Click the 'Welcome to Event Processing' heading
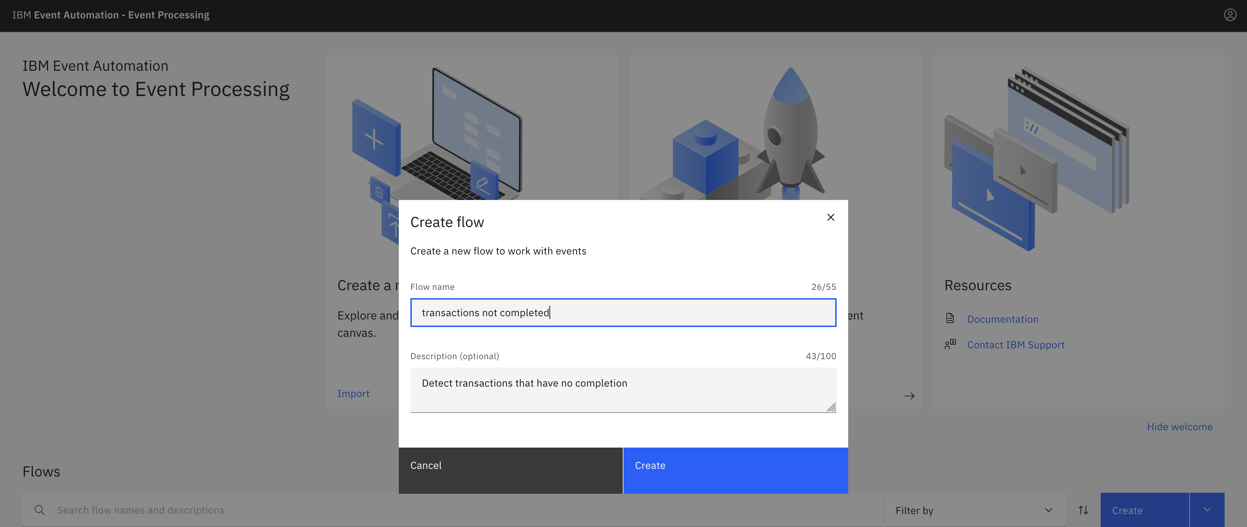 [156, 90]
